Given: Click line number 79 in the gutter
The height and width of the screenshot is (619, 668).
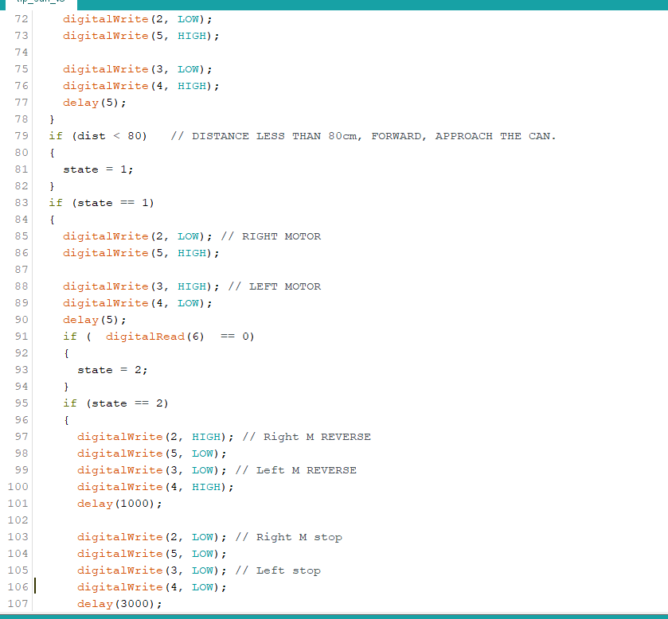Looking at the screenshot, I should [21, 136].
